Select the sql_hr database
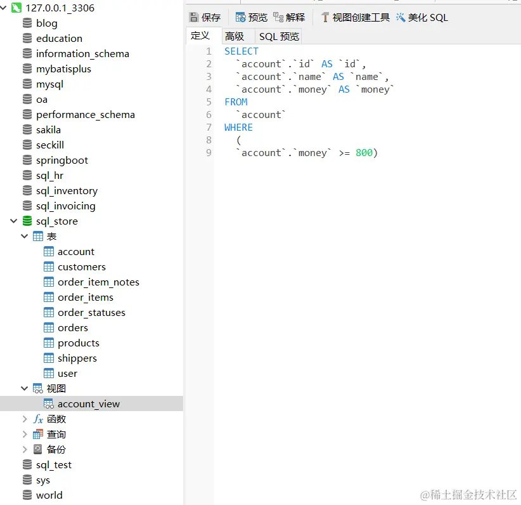The image size is (521, 505). click(50, 175)
